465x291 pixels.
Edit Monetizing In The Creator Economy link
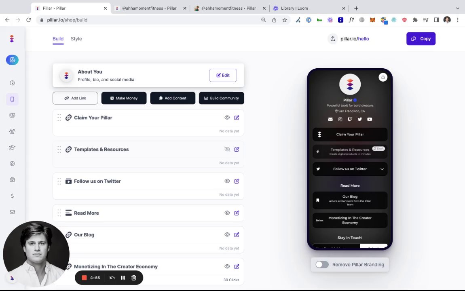coord(237,266)
